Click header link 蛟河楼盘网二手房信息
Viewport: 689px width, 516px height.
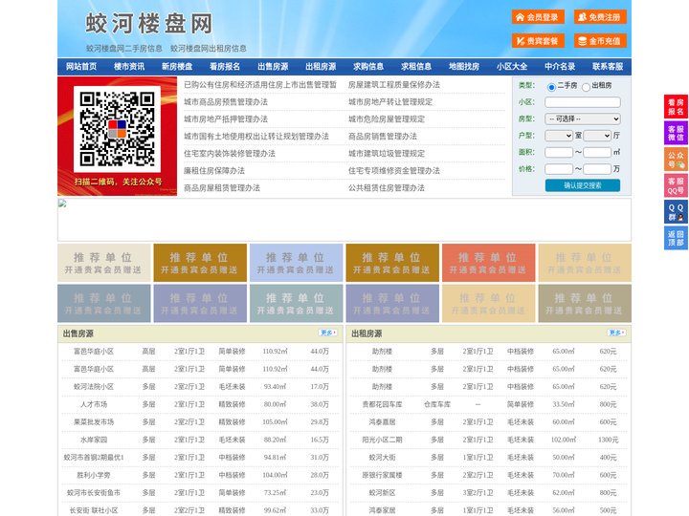(123, 49)
